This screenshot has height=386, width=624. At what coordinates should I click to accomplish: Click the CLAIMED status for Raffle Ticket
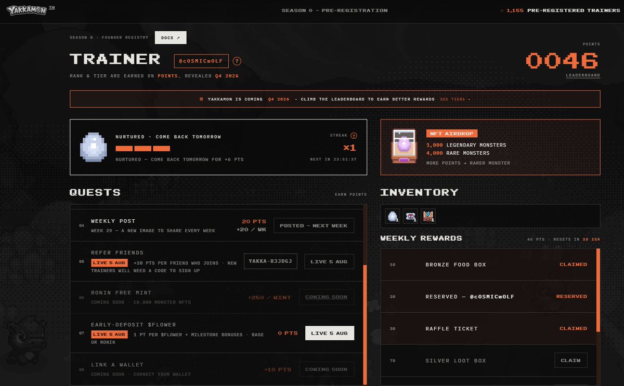tap(573, 328)
